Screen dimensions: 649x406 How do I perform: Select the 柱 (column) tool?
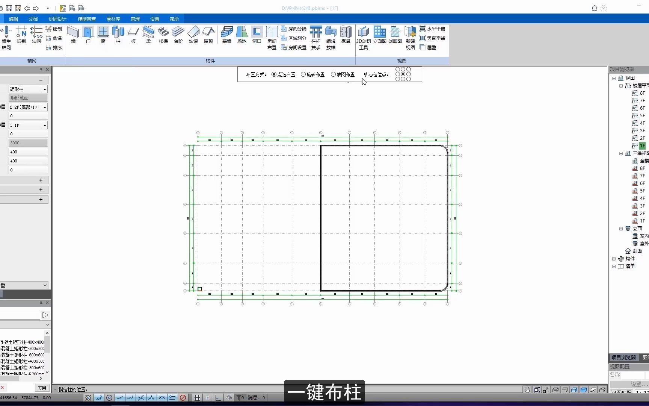pyautogui.click(x=118, y=36)
